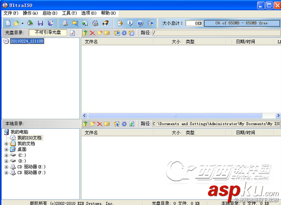
Task: Open the 帮助(H) menu
Action: [x=108, y=13]
